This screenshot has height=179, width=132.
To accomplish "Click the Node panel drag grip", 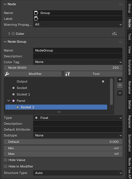I will pos(121,4).
